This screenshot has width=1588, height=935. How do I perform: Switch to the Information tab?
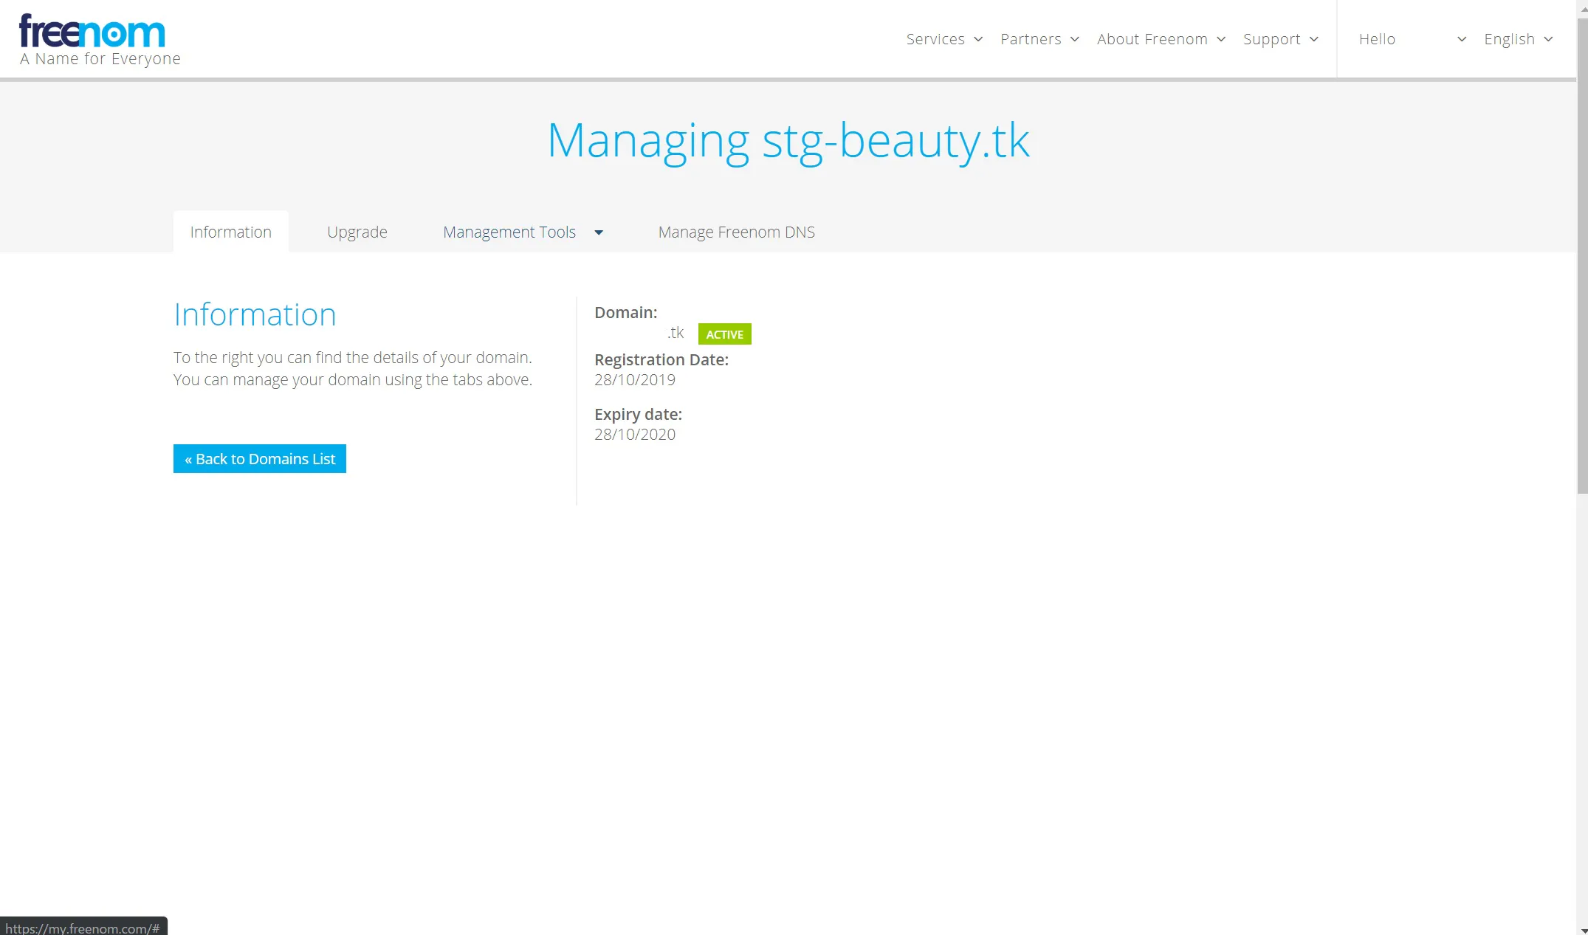tap(231, 232)
